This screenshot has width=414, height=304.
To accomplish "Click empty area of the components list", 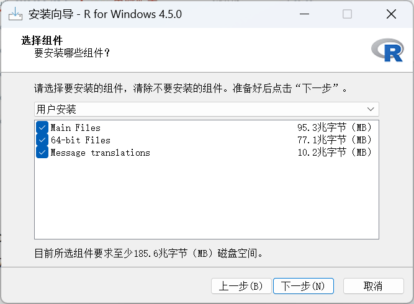I will [x=207, y=199].
